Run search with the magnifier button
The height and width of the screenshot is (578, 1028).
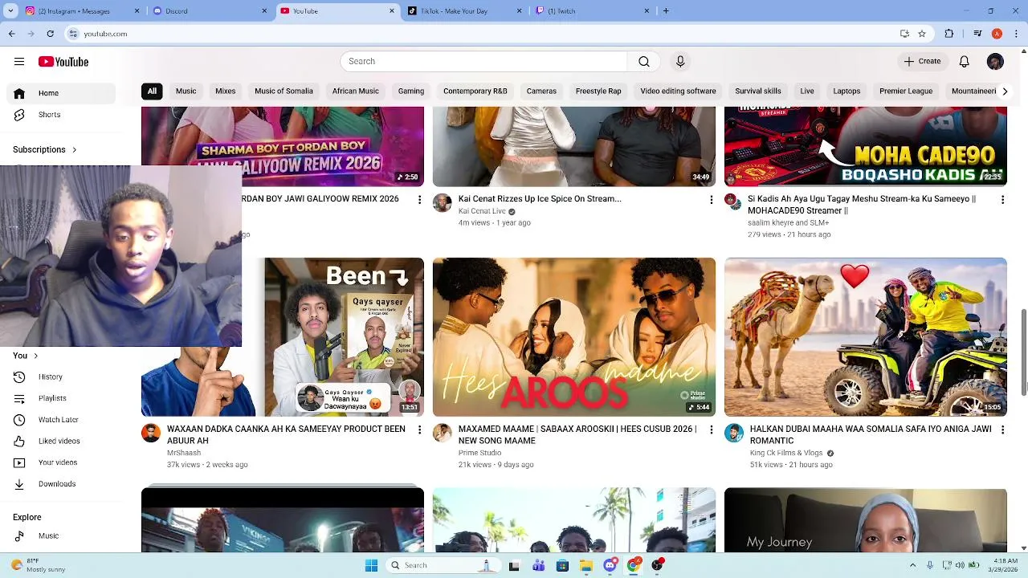(644, 62)
